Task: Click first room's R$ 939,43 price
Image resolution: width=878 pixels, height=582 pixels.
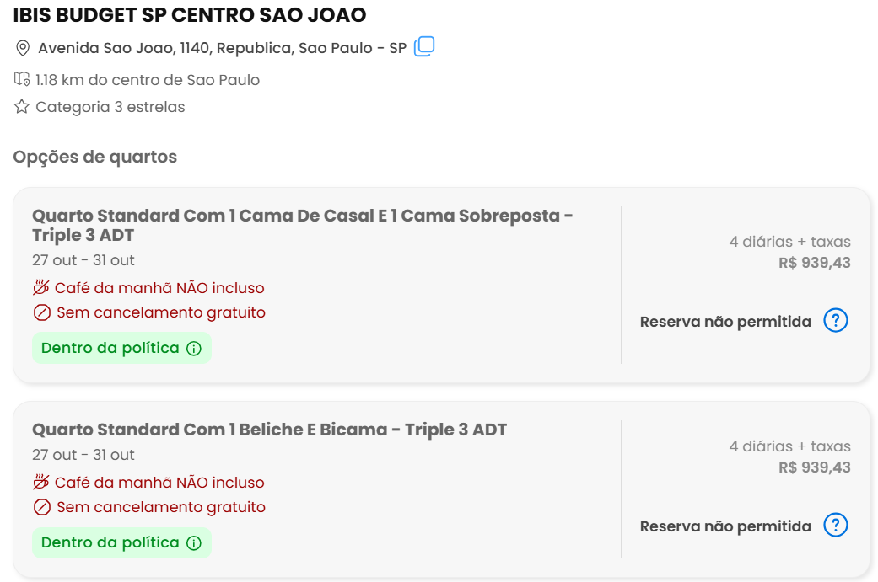Action: [x=814, y=263]
